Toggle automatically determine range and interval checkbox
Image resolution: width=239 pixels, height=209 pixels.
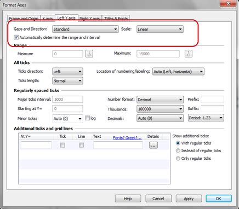click(16, 37)
